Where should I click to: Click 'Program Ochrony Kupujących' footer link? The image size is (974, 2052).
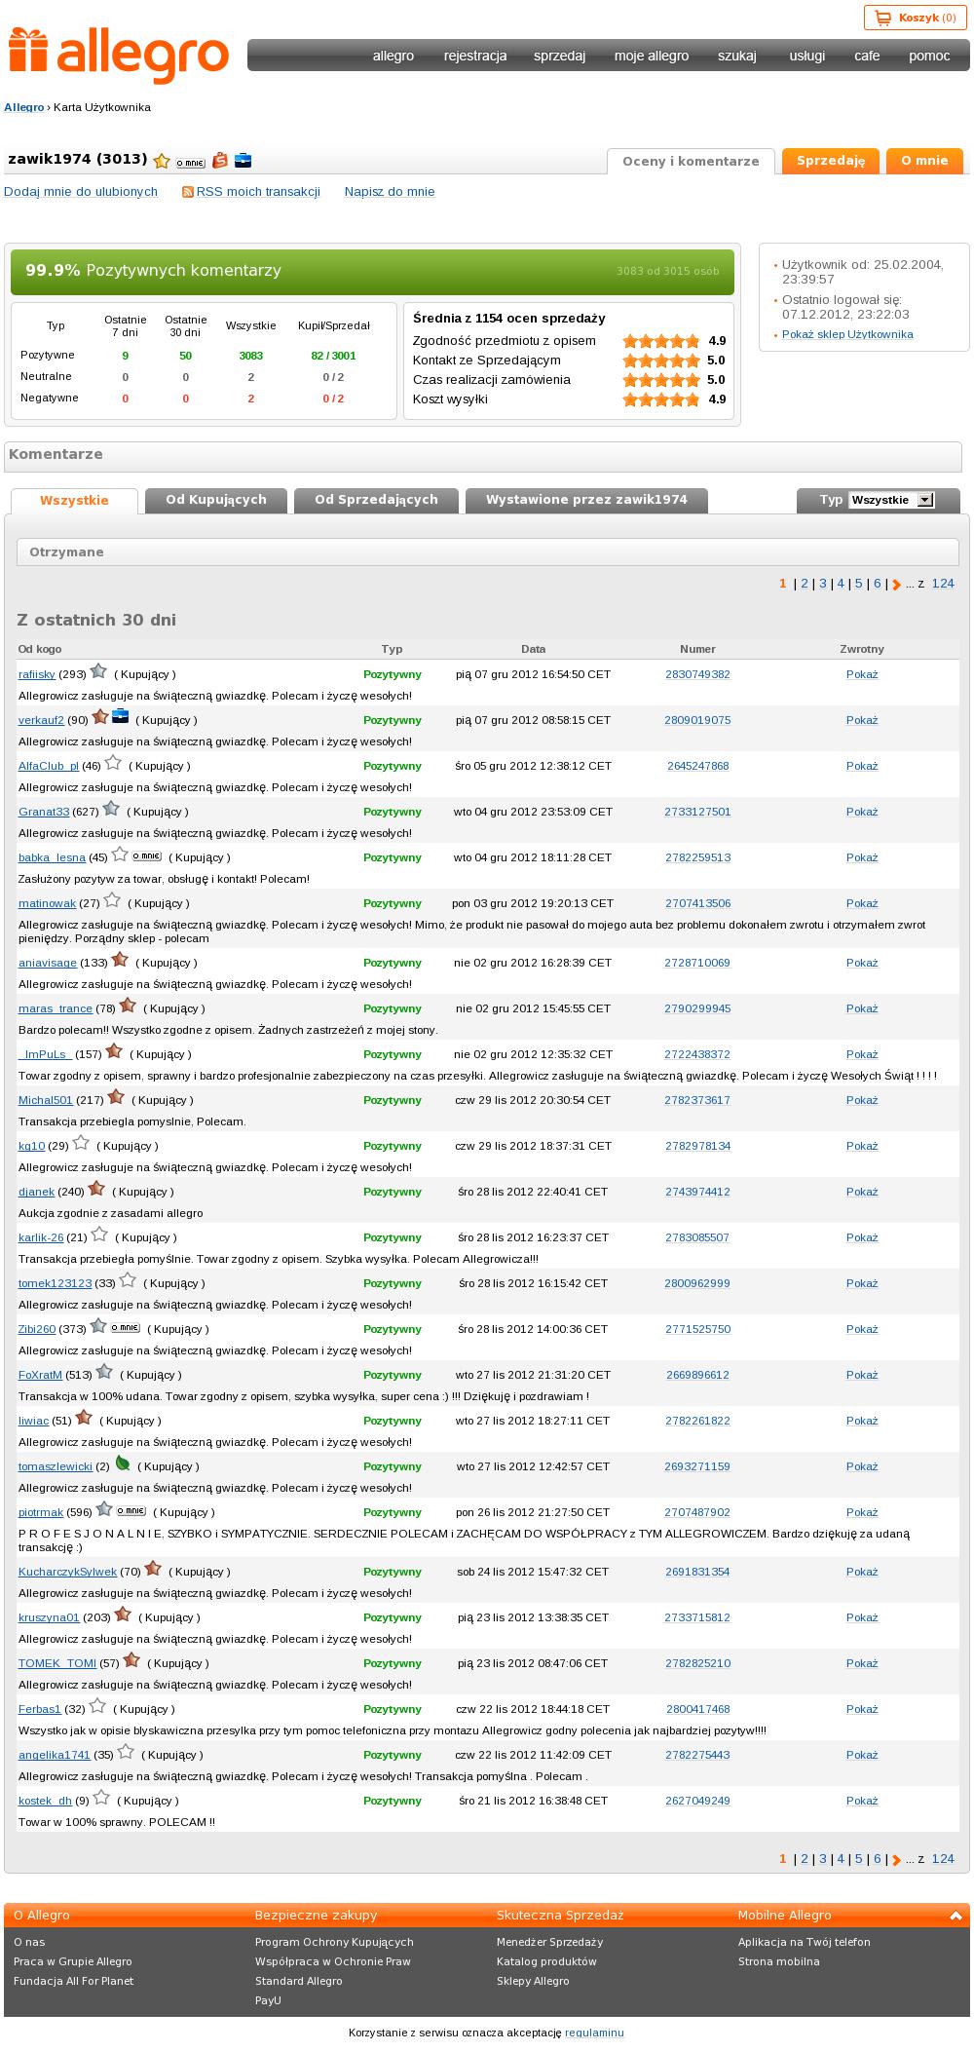[334, 1942]
